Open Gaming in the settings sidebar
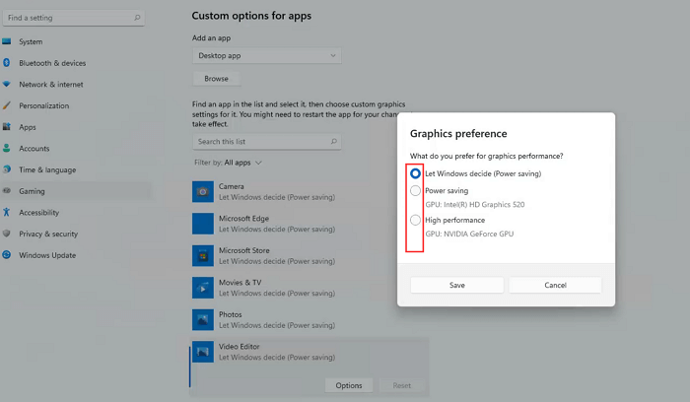 (32, 191)
